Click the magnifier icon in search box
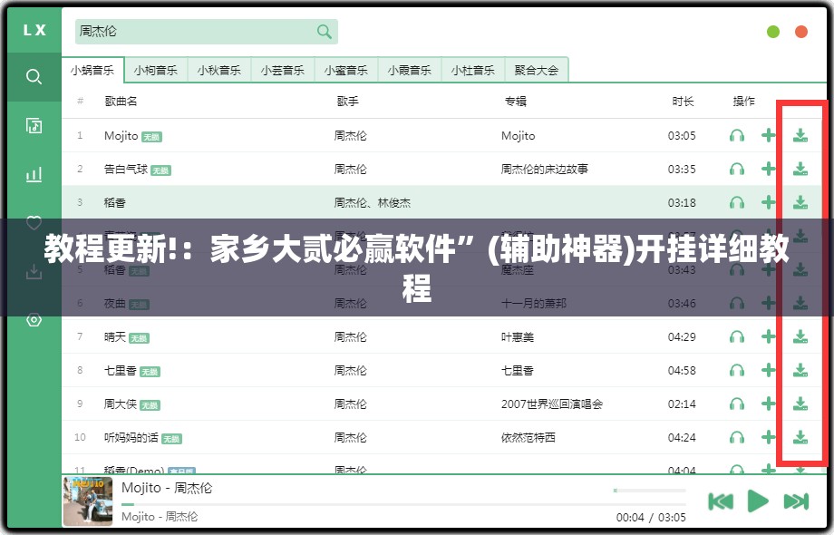This screenshot has height=535, width=834. [x=324, y=32]
